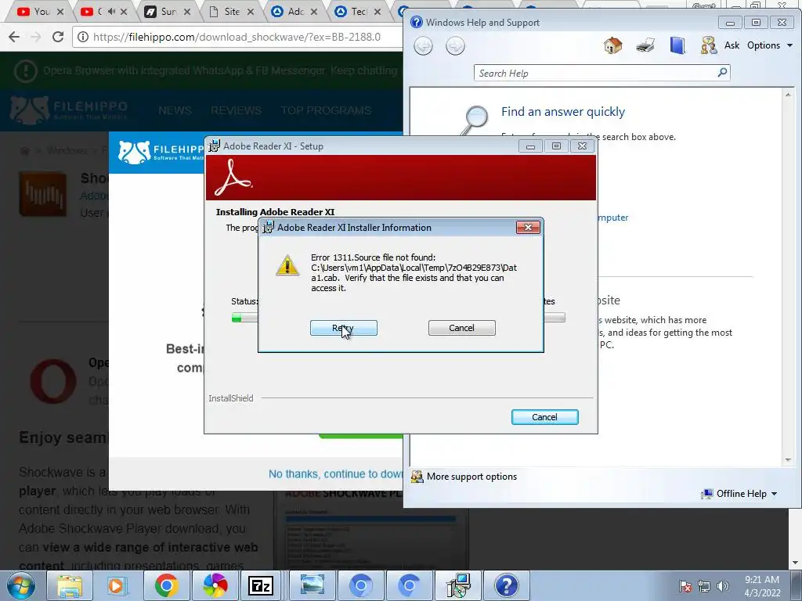Open Windows Explorer from the taskbar
802x601 pixels.
tap(69, 585)
